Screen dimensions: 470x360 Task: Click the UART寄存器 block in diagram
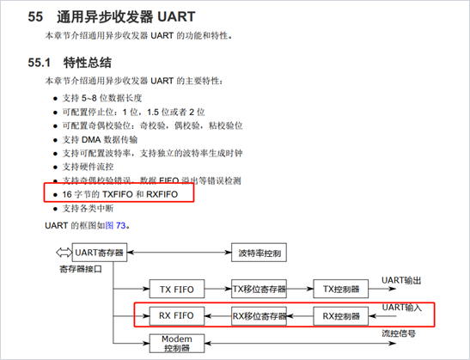pyautogui.click(x=100, y=253)
